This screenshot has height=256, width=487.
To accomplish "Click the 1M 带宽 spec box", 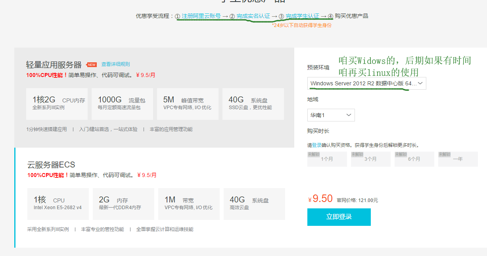I will pos(189,204).
